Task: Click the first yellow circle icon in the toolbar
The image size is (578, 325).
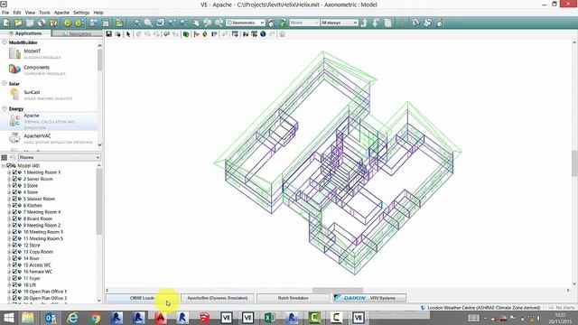Action: pyautogui.click(x=68, y=23)
